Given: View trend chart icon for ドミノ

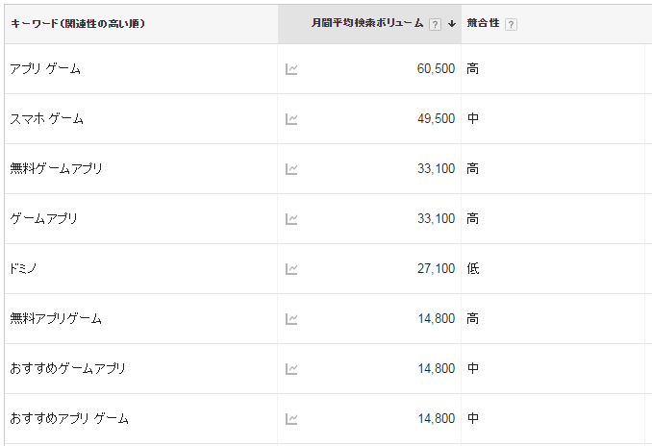Looking at the screenshot, I should (x=291, y=269).
